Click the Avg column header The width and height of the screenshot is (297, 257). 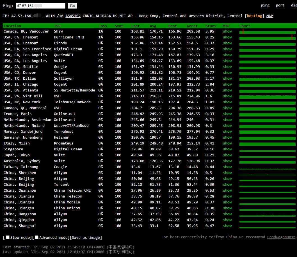pyautogui.click(x=153, y=26)
